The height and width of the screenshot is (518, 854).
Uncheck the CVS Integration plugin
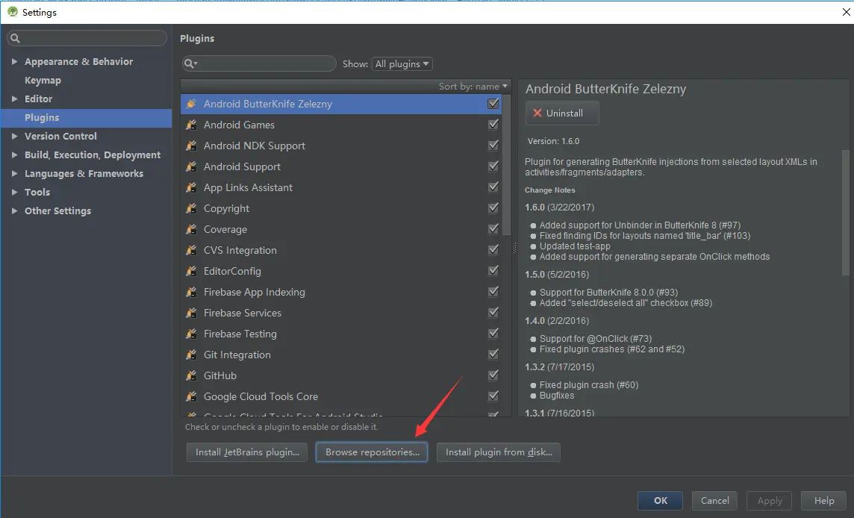click(x=493, y=249)
